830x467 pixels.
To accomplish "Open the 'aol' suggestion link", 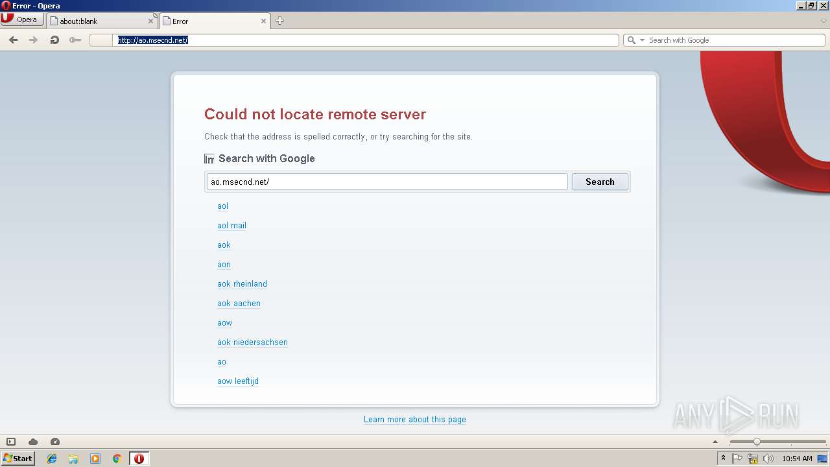I will (222, 206).
